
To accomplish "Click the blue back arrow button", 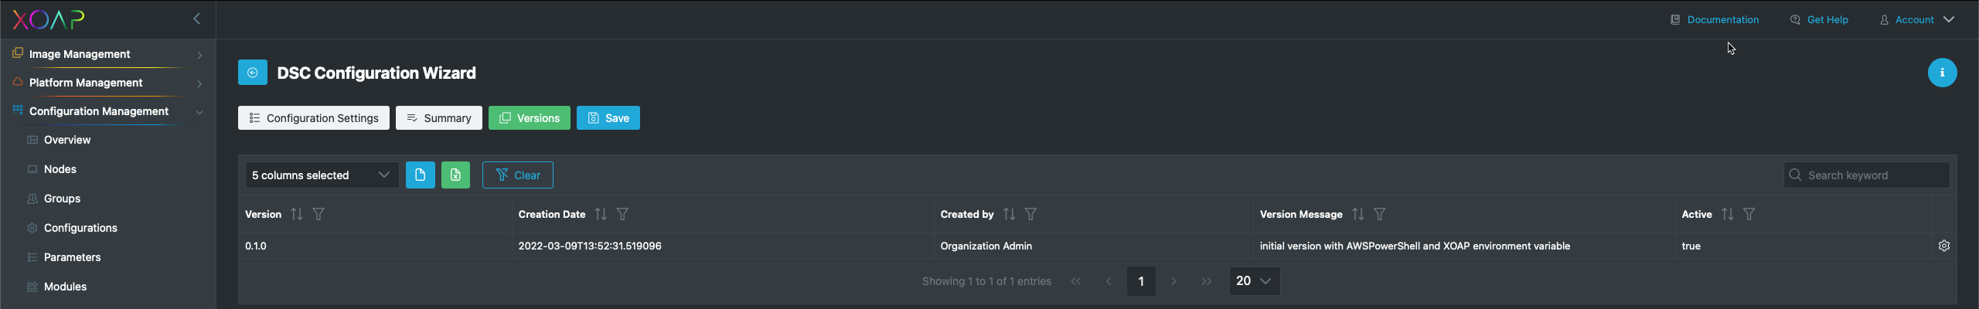I will 252,73.
